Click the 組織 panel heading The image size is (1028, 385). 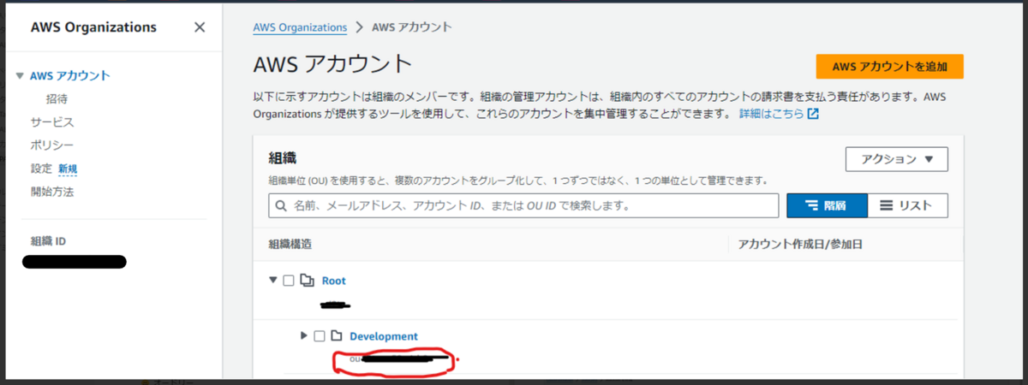(x=282, y=157)
